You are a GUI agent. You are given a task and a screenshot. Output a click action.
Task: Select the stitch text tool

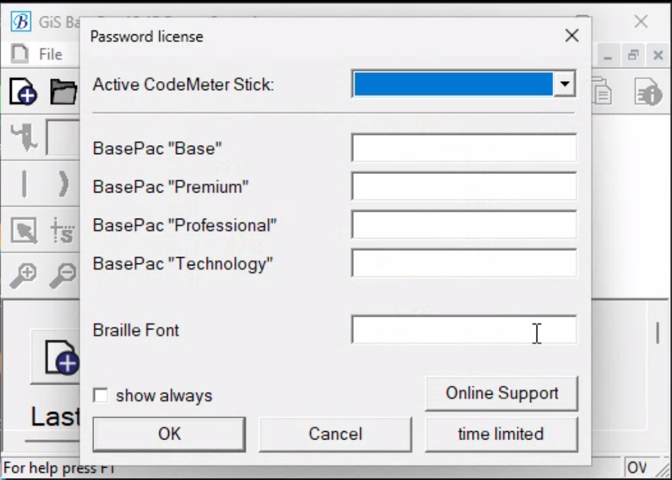click(x=62, y=231)
